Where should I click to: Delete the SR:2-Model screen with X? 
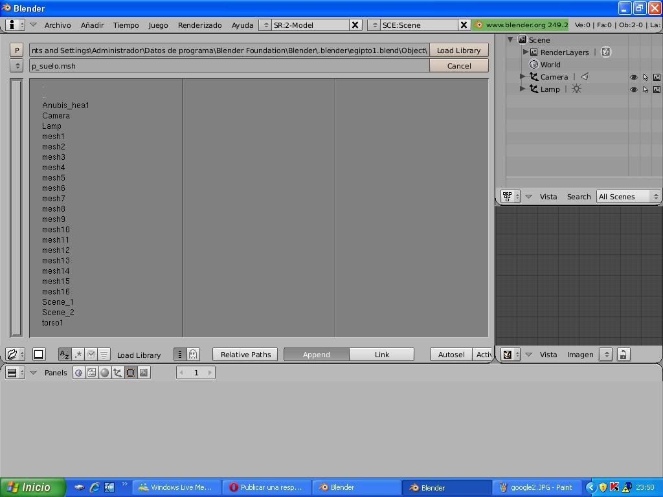point(355,25)
